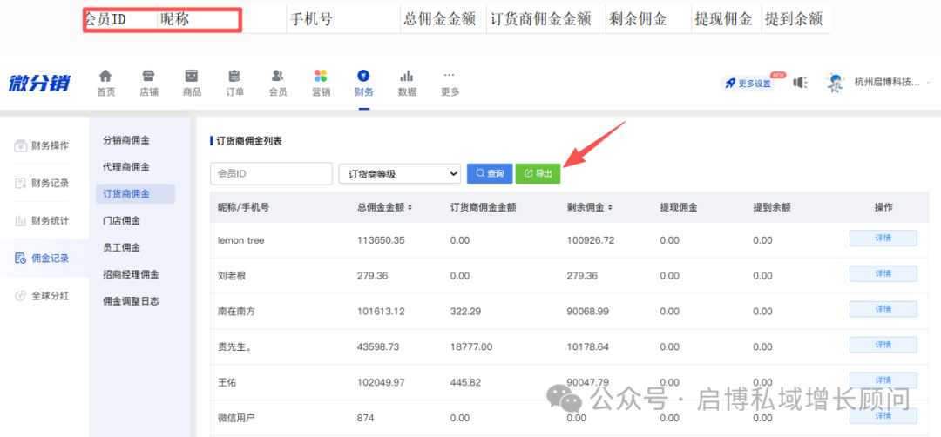
Task: Open the 数据 statistics chart icon
Action: [x=407, y=77]
